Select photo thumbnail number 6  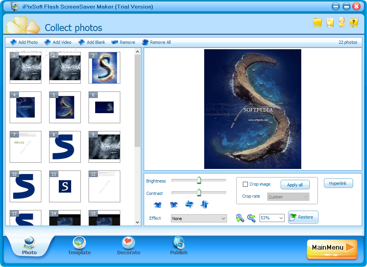coord(104,107)
